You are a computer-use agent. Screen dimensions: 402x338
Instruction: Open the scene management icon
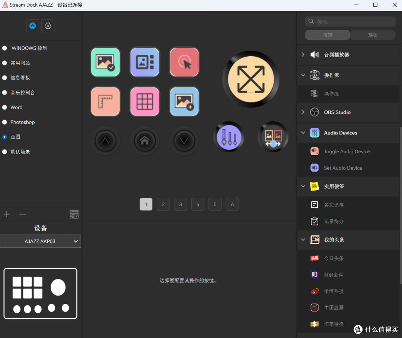tap(74, 214)
